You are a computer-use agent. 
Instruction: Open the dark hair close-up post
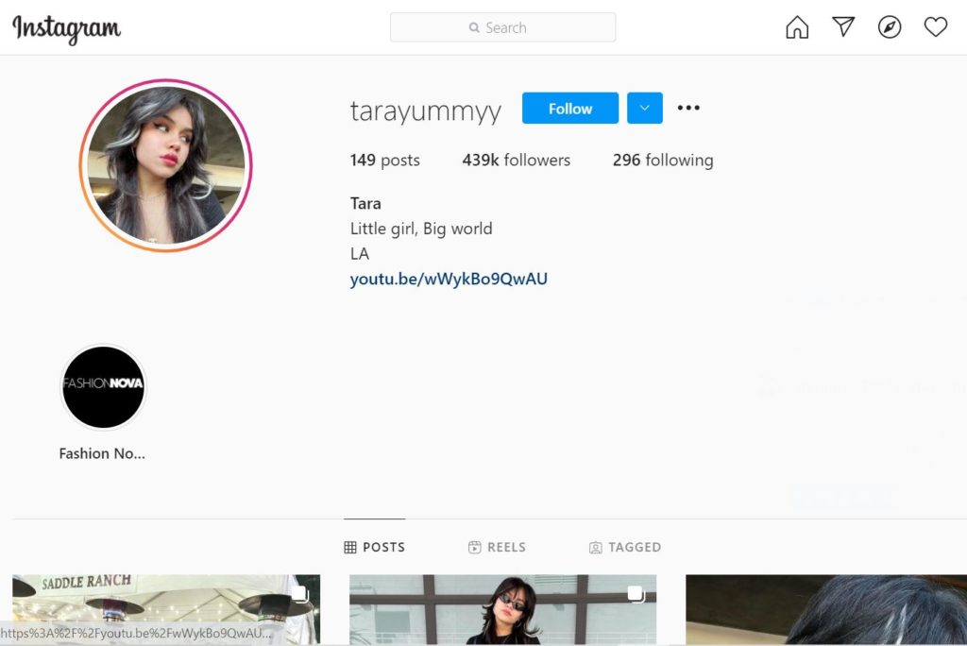tap(826, 609)
